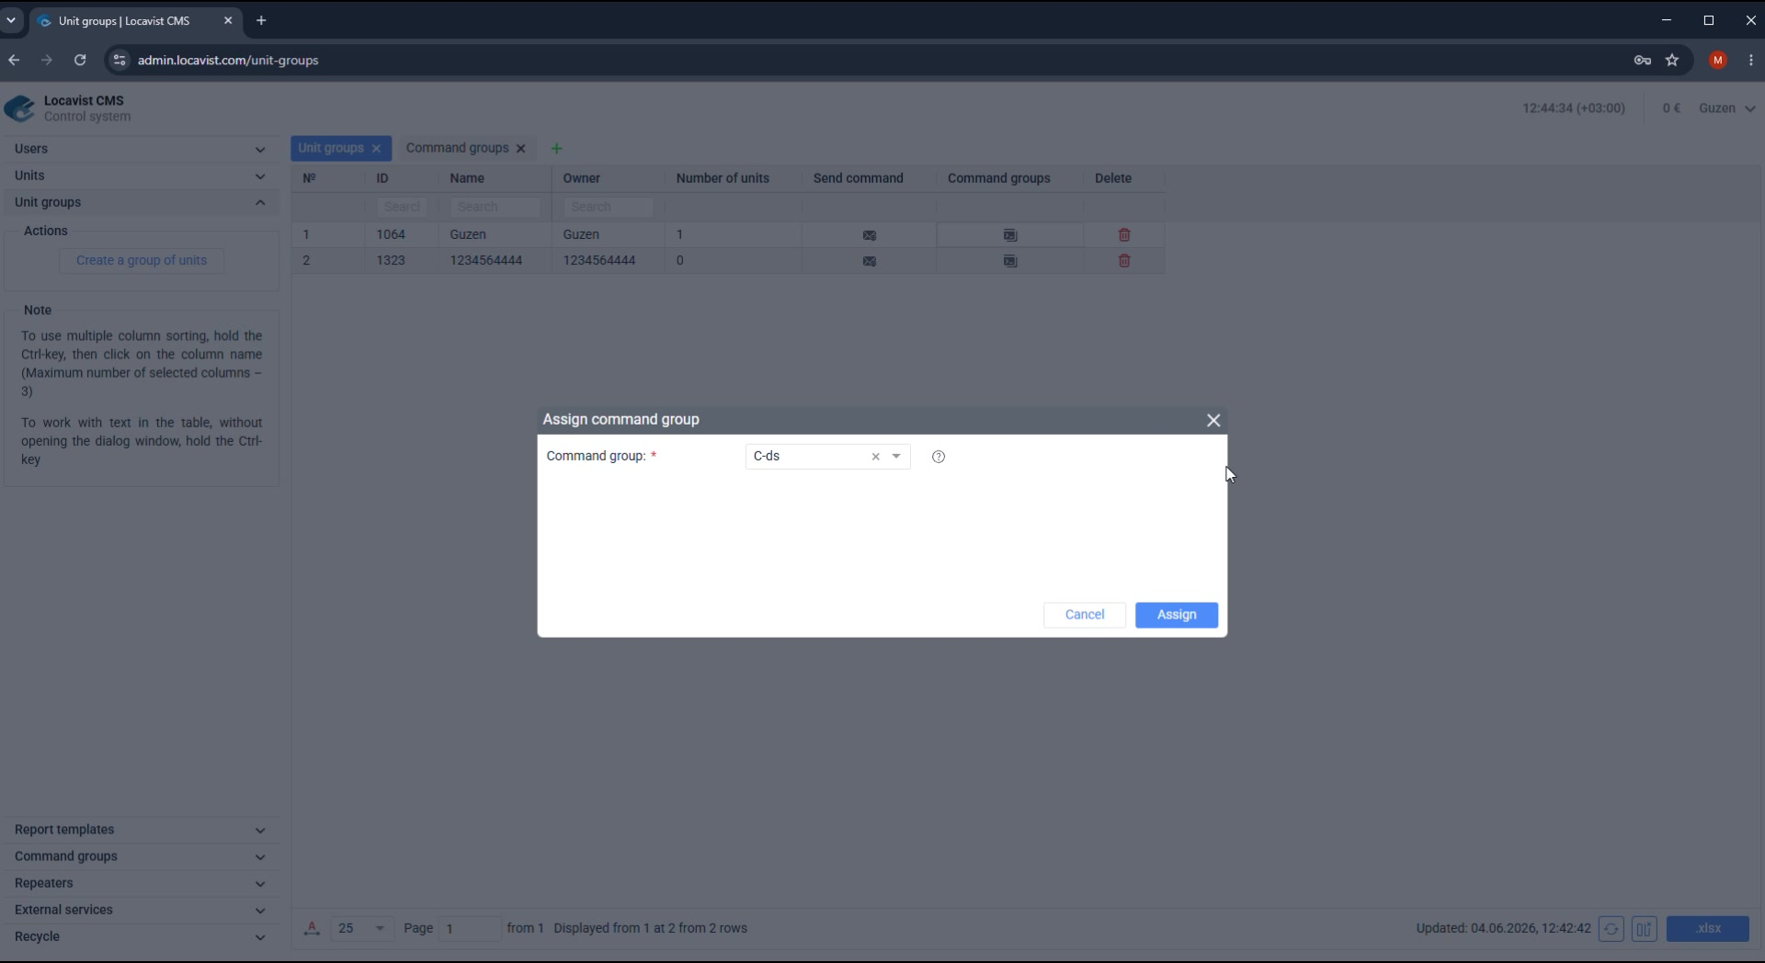Click the Cancel button in dialog
This screenshot has width=1765, height=963.
(1085, 615)
